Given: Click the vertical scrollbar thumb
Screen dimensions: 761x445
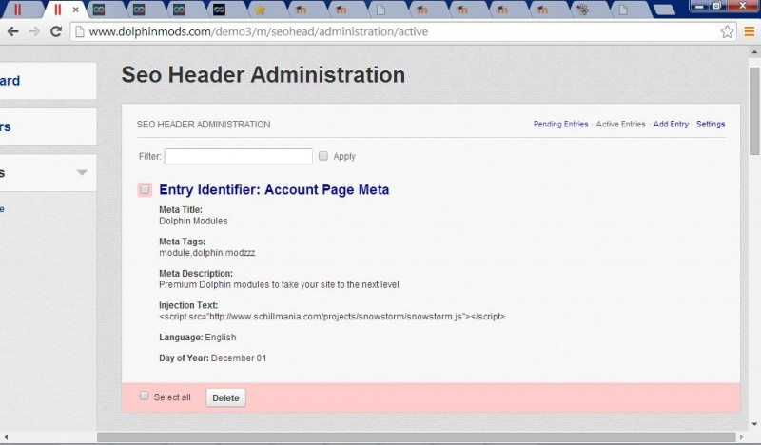Looking at the screenshot, I should (x=754, y=111).
